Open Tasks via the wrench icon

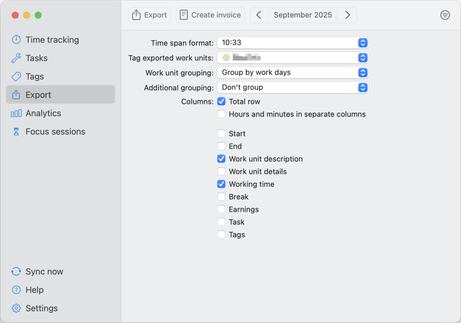16,58
